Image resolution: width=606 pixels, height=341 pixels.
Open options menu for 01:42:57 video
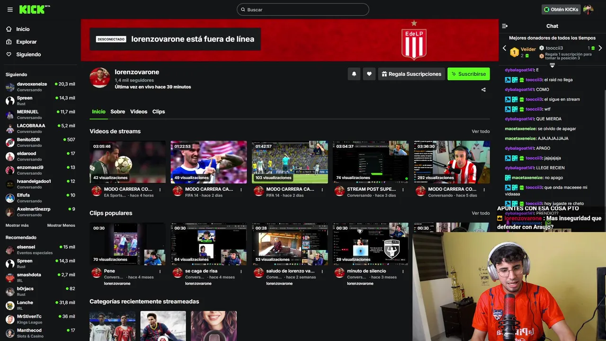tap(322, 189)
